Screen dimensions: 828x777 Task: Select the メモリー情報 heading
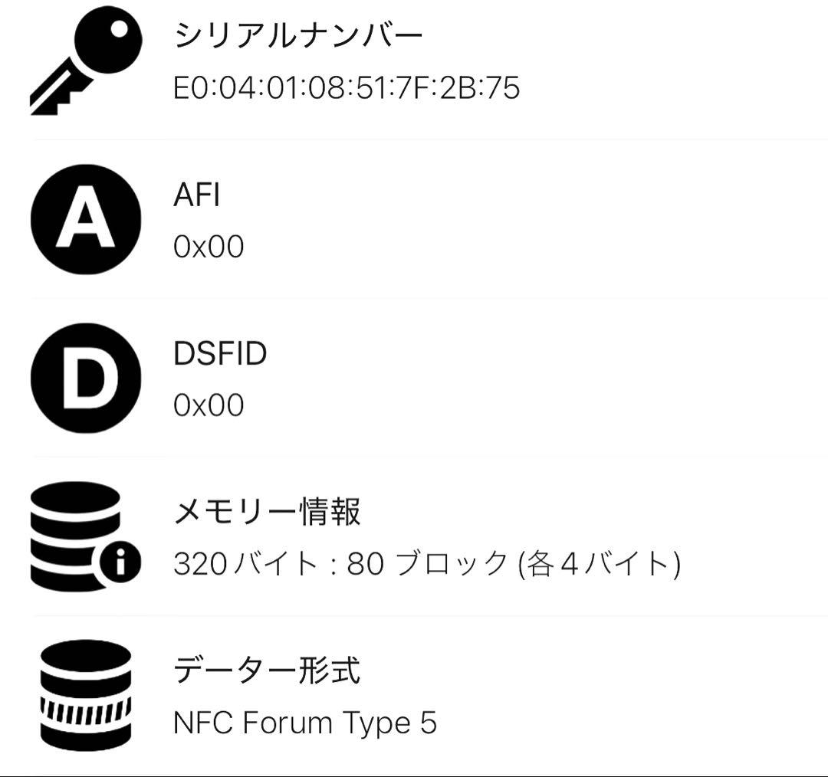[x=267, y=512]
